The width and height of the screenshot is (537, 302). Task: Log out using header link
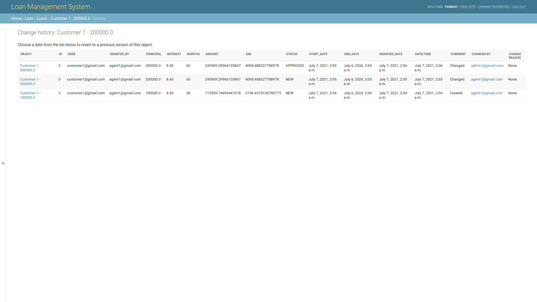(519, 7)
